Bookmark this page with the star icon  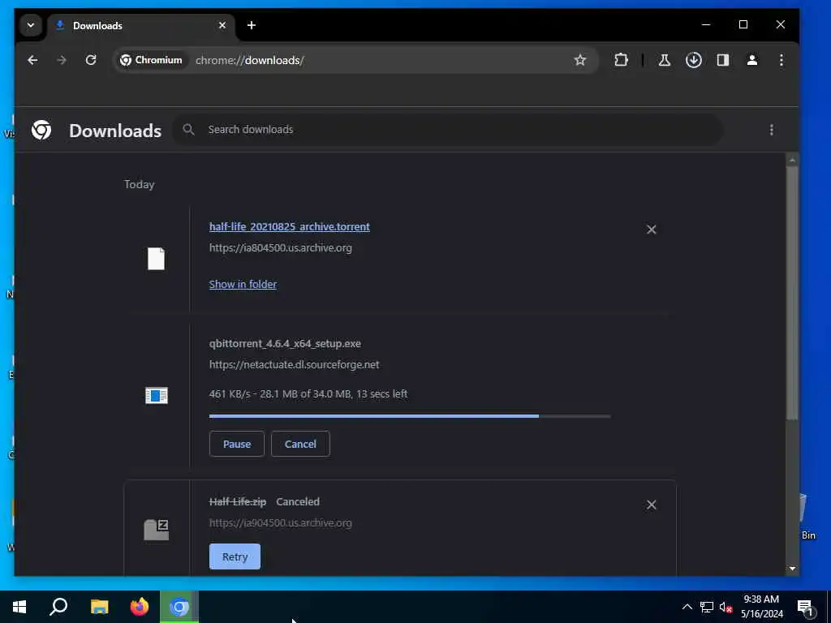tap(579, 60)
